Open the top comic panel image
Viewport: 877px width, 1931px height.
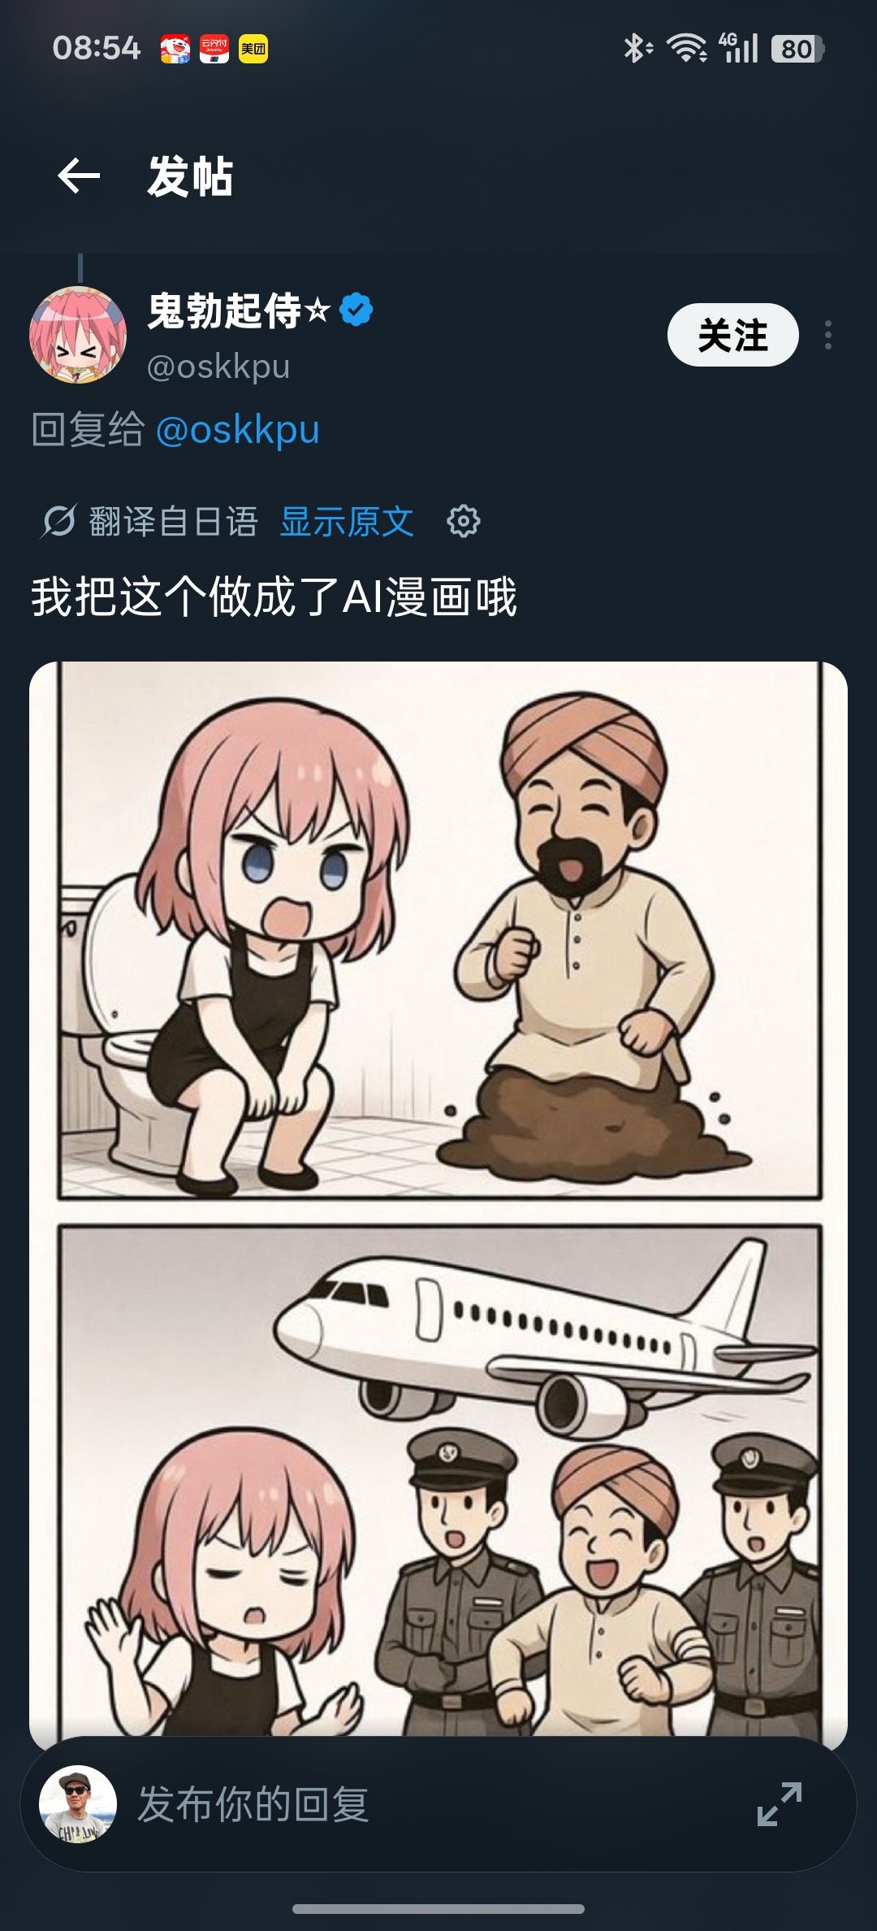[x=439, y=931]
